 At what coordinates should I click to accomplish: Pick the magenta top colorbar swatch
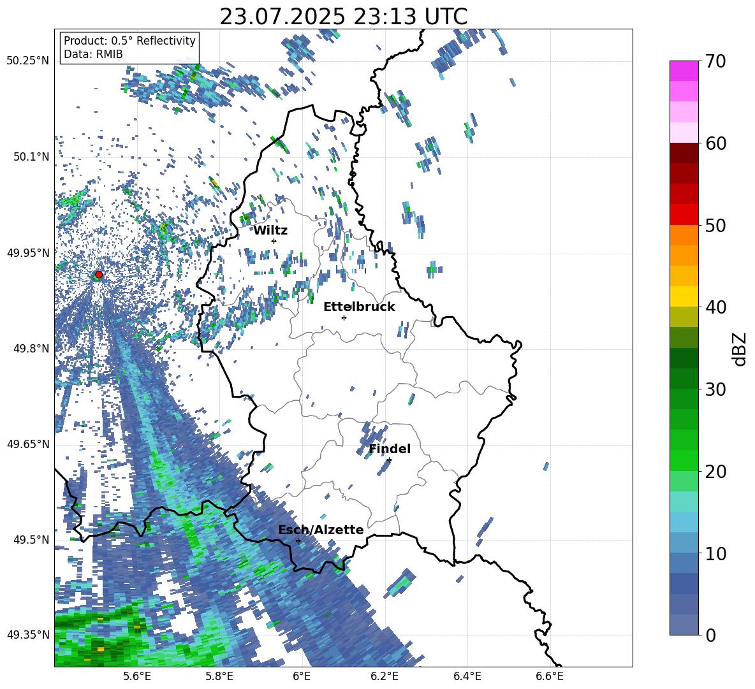684,71
